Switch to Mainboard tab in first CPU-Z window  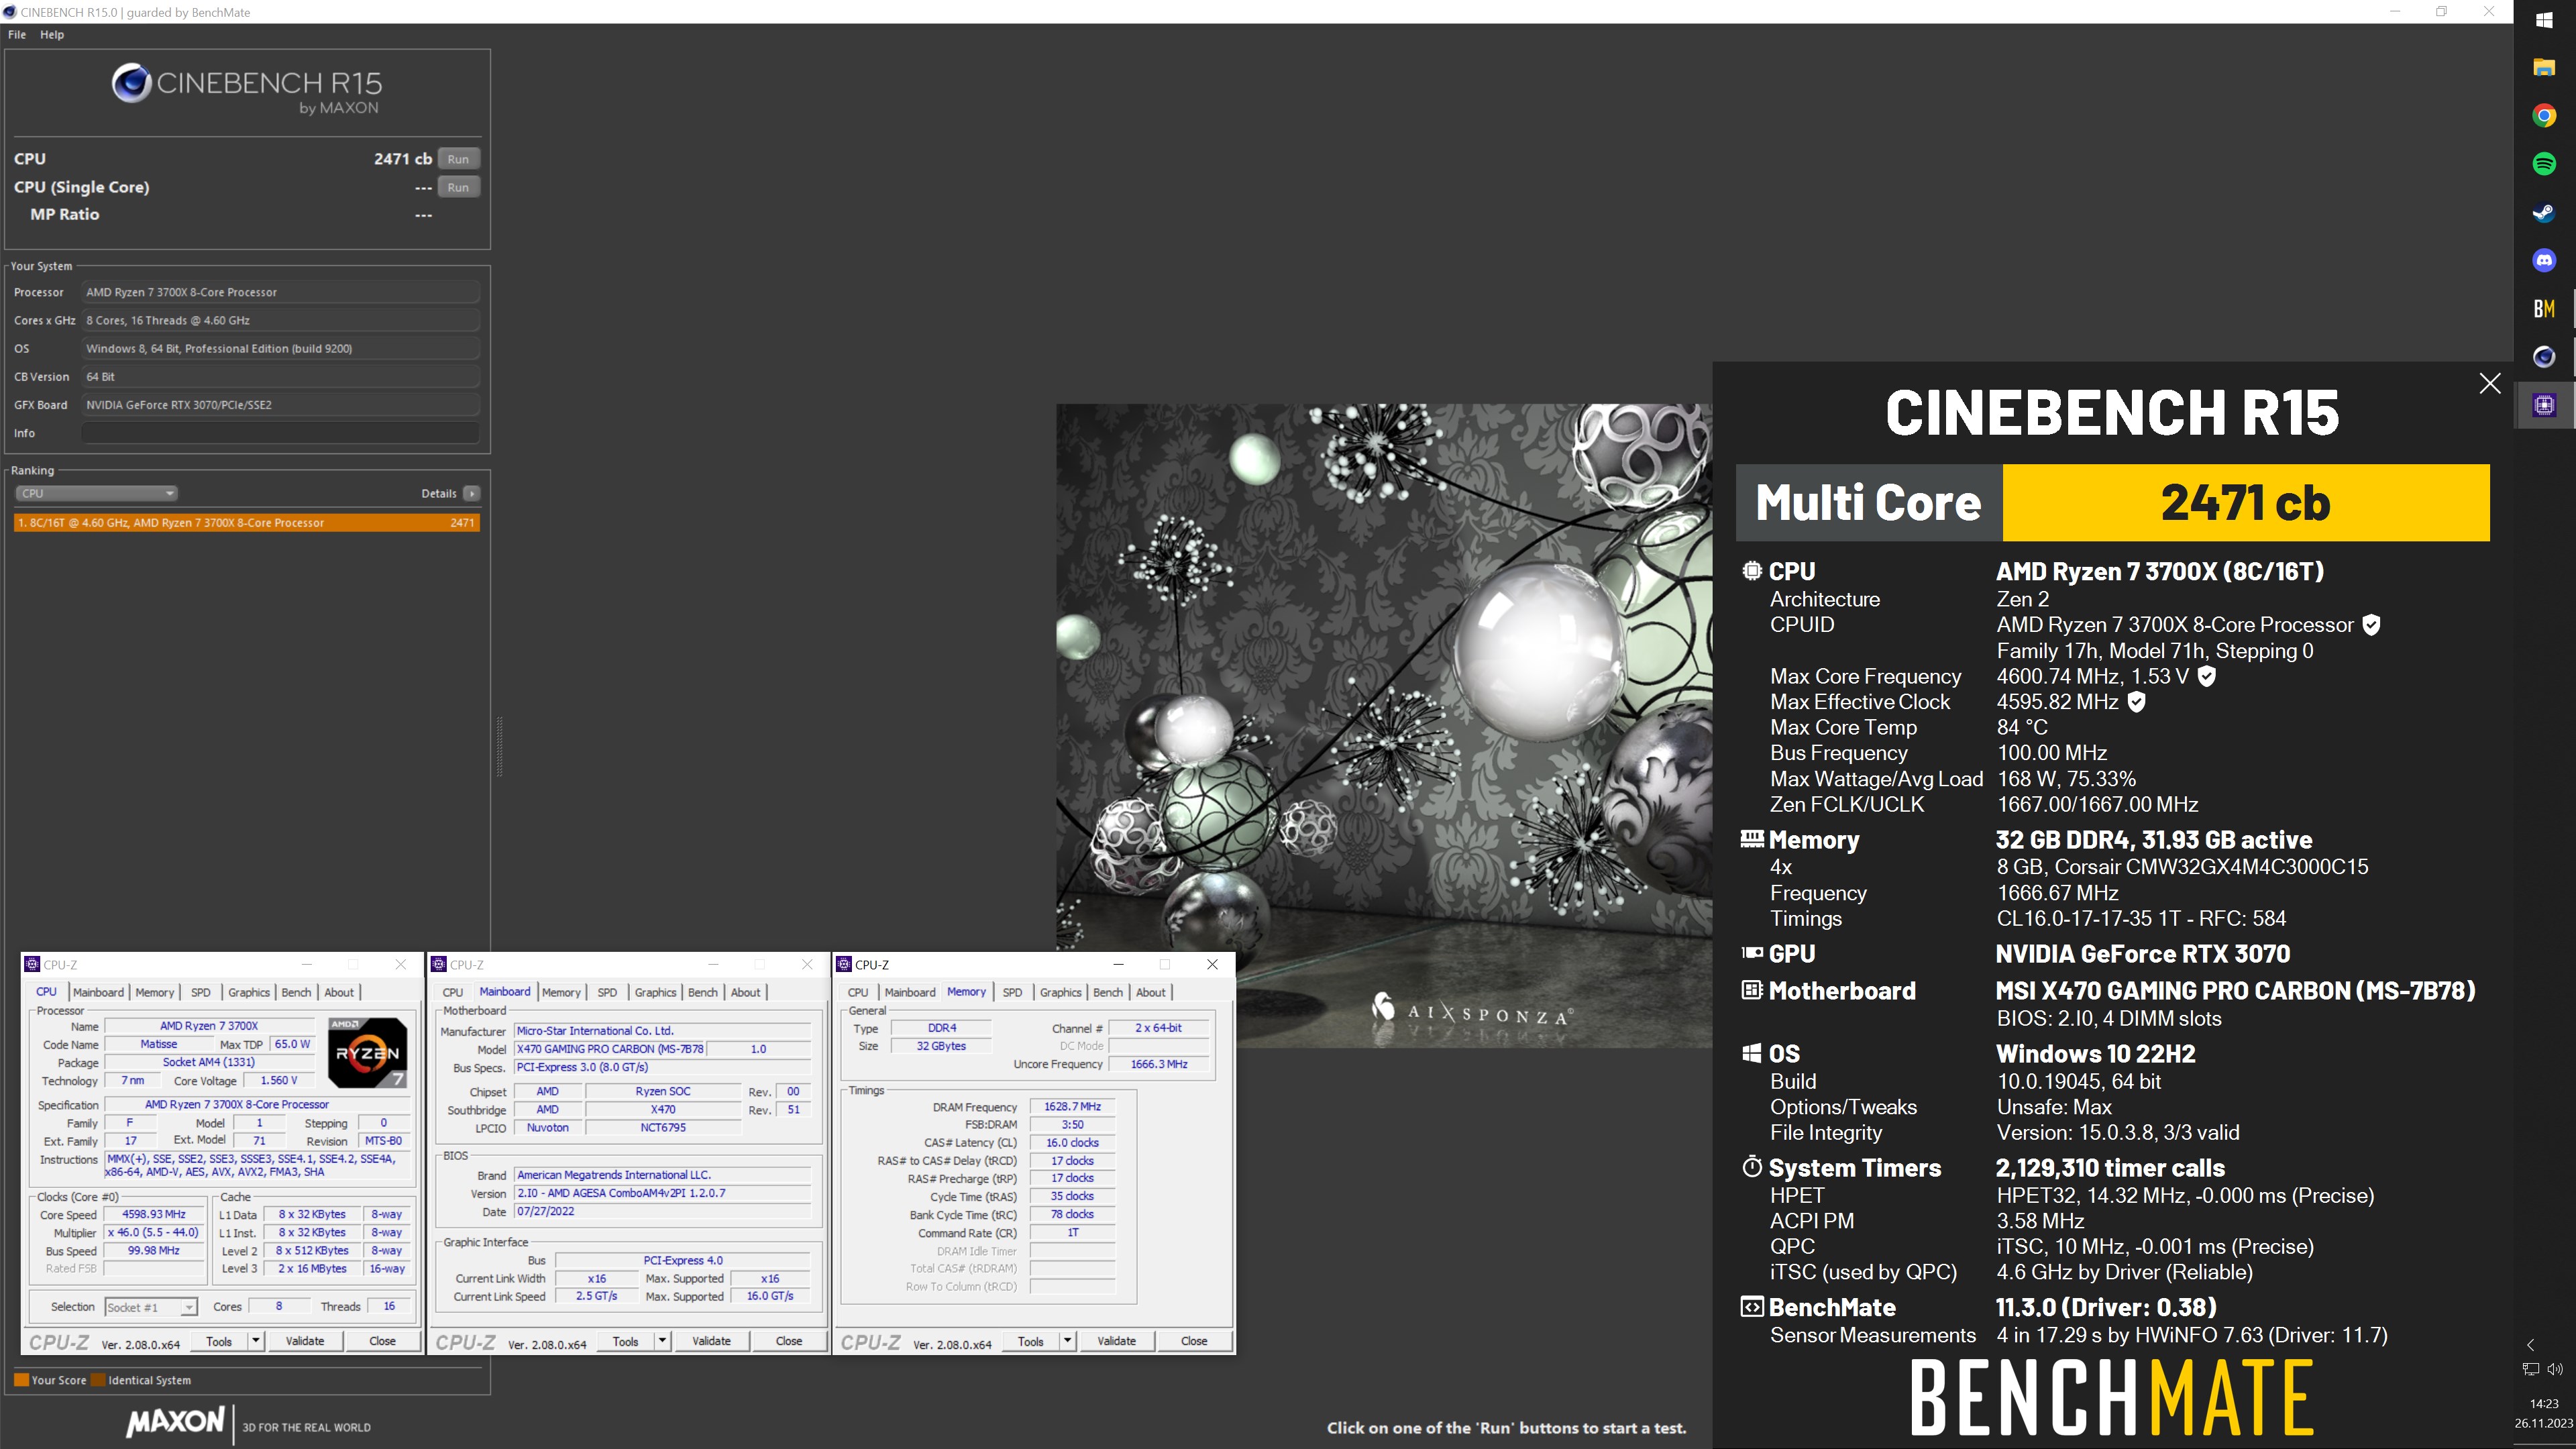(x=98, y=992)
